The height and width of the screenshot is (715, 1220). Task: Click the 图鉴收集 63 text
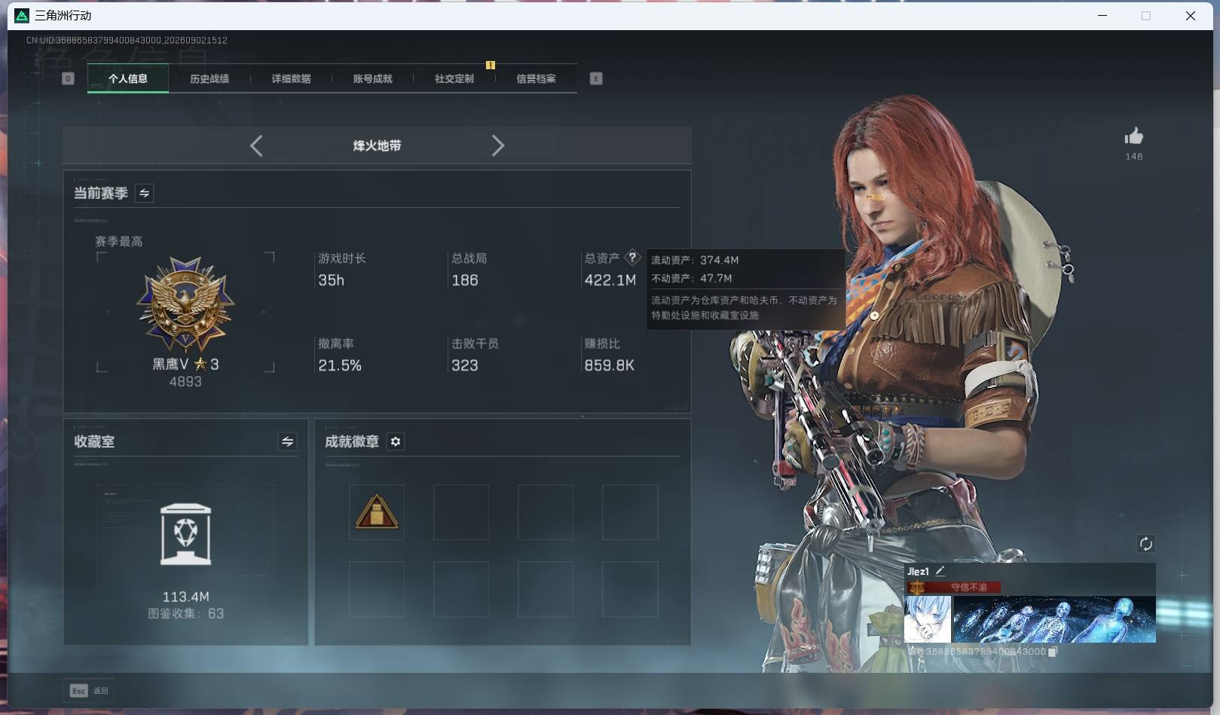(185, 613)
